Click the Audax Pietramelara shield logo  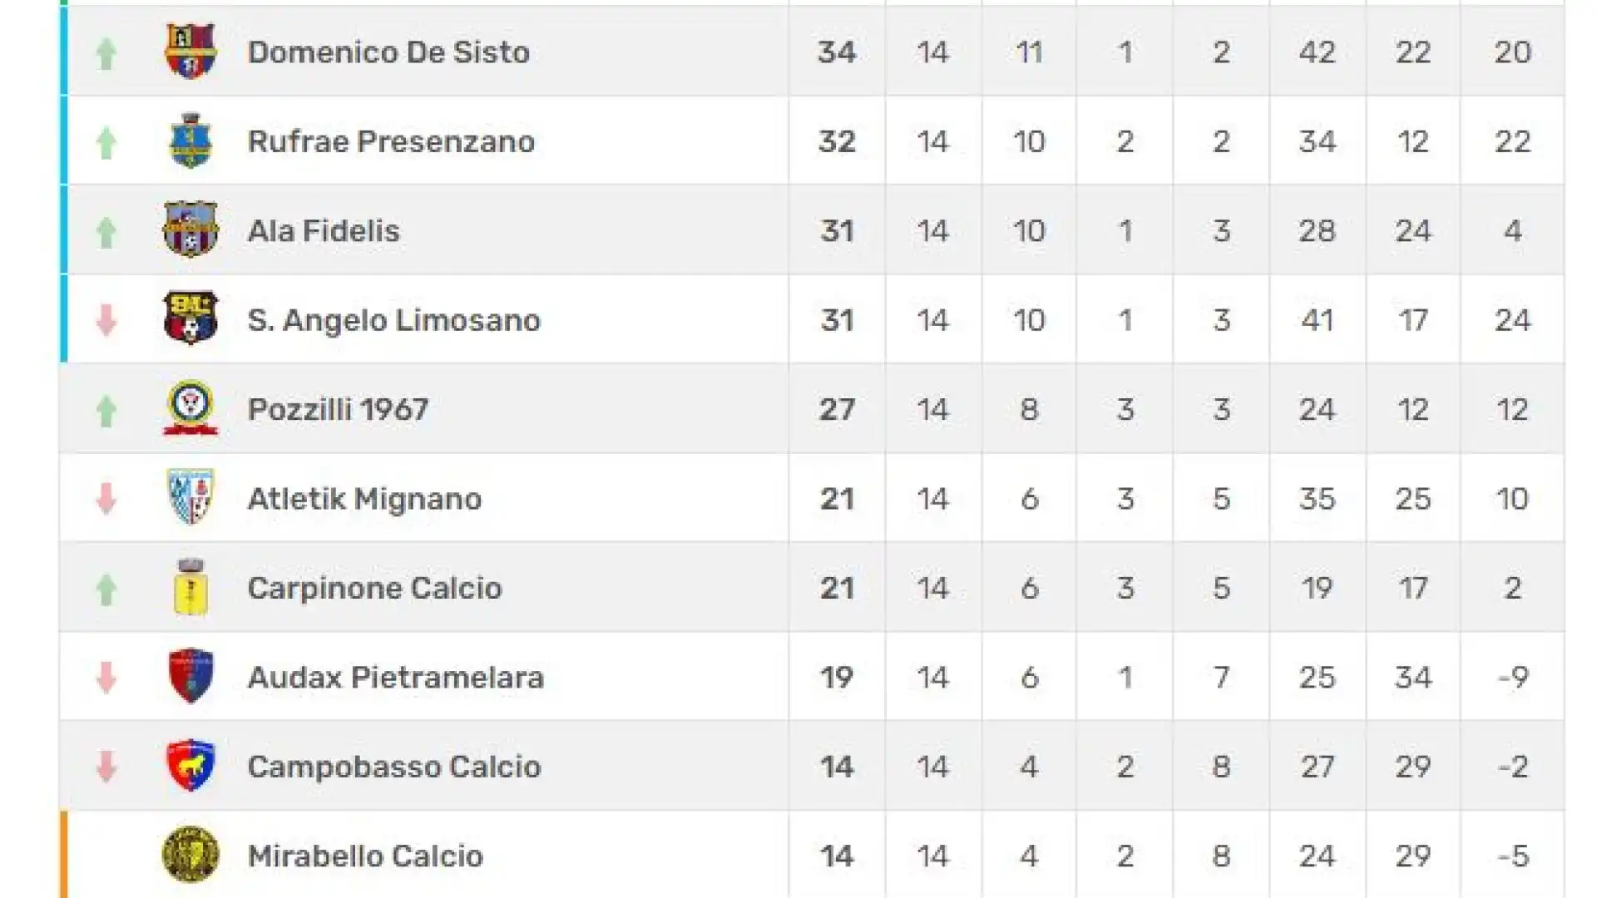tap(190, 676)
